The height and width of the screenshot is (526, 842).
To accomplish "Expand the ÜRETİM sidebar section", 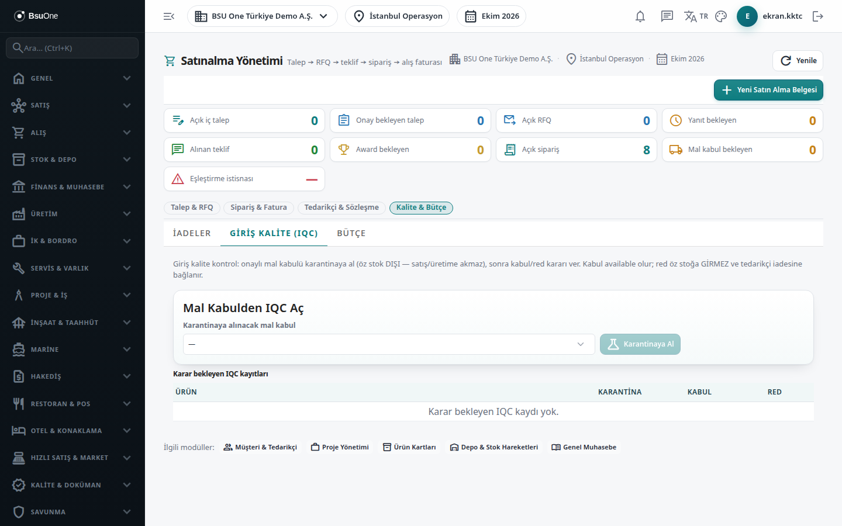I will pyautogui.click(x=73, y=214).
